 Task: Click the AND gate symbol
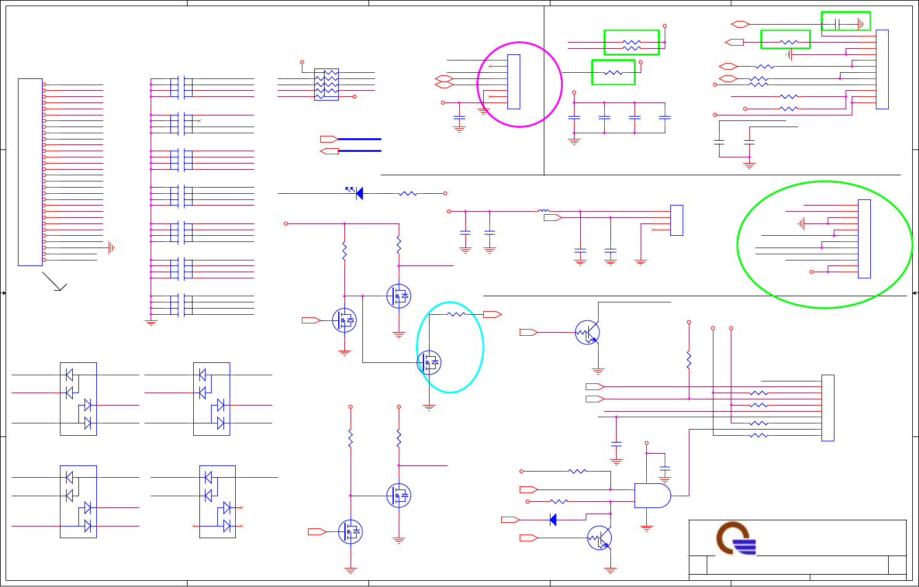652,496
